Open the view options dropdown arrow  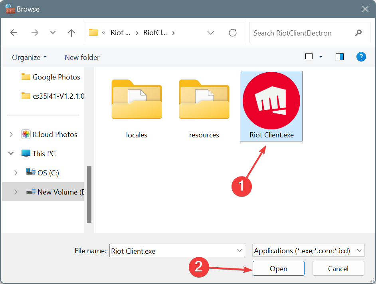click(x=321, y=57)
